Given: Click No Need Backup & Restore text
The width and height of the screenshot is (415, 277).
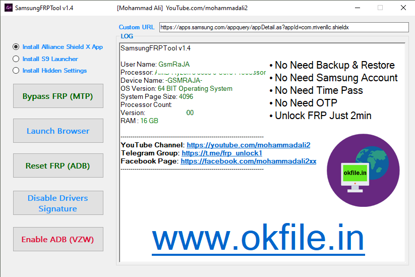Looking at the screenshot, I should pos(334,65).
